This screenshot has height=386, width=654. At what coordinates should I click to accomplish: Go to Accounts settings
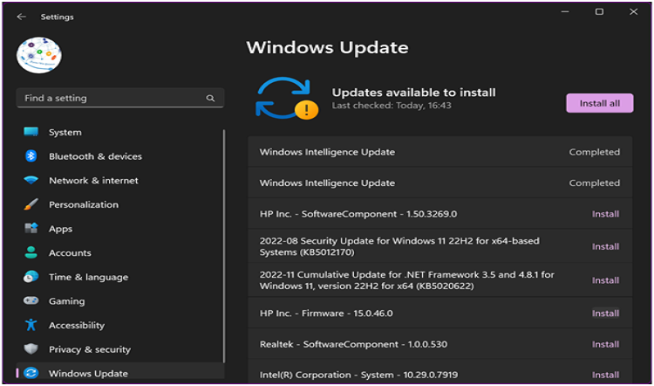click(70, 253)
